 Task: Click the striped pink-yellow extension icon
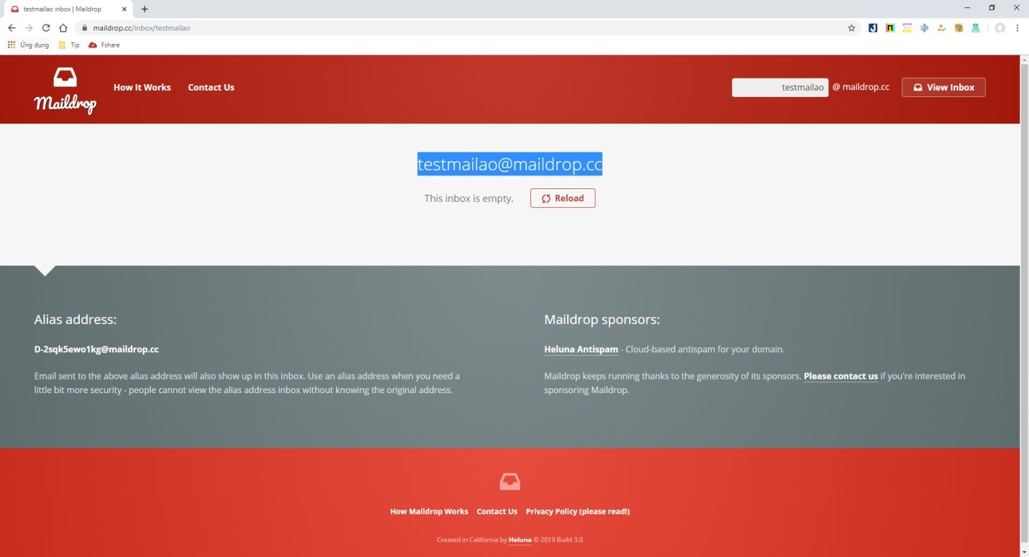coord(907,28)
